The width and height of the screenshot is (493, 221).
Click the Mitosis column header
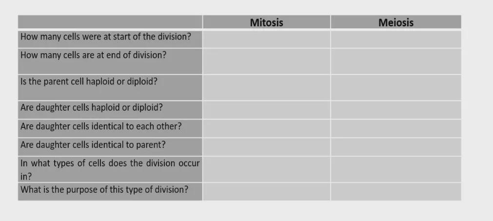click(266, 22)
